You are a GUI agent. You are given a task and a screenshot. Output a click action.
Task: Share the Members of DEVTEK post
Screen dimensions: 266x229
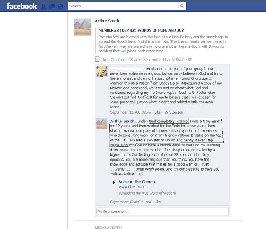pyautogui.click(x=135, y=60)
